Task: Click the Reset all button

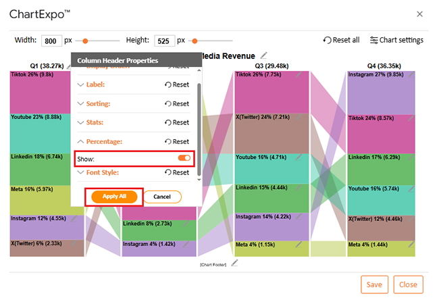Action: click(x=341, y=40)
